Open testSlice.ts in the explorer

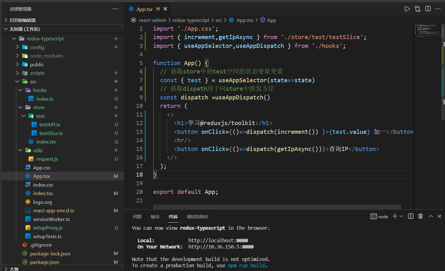(x=51, y=133)
